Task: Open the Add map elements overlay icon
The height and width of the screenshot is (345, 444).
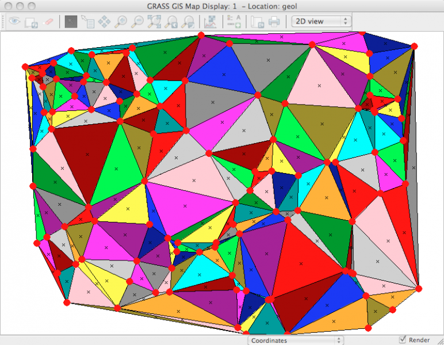Action: click(x=234, y=22)
